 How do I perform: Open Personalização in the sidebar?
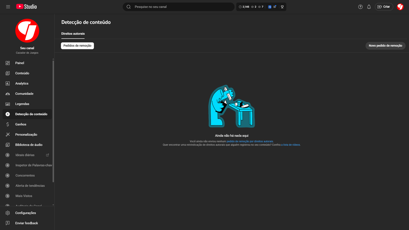pos(27,134)
